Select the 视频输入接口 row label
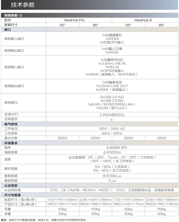 [14, 39]
